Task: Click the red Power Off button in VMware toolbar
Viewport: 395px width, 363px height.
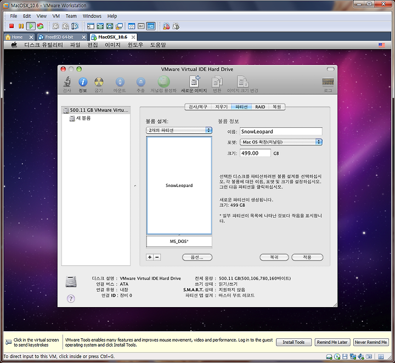Action: tap(12, 26)
